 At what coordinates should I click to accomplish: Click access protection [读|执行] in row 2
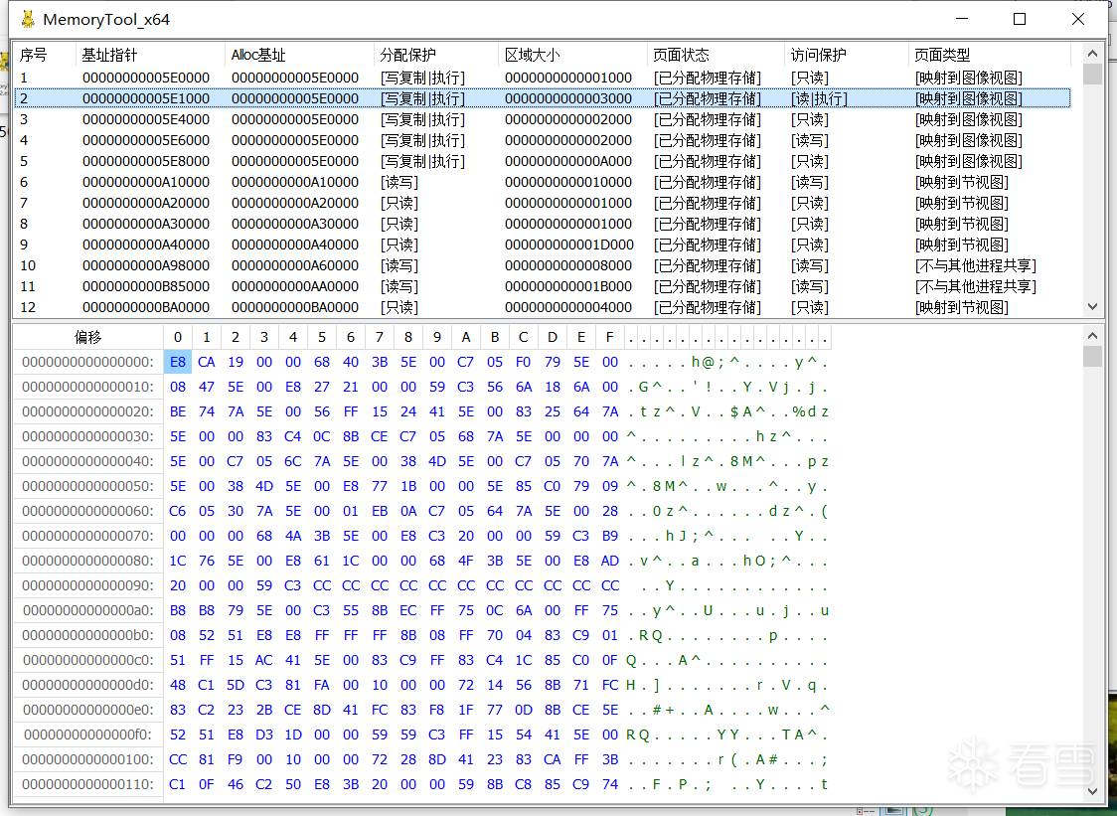click(819, 98)
